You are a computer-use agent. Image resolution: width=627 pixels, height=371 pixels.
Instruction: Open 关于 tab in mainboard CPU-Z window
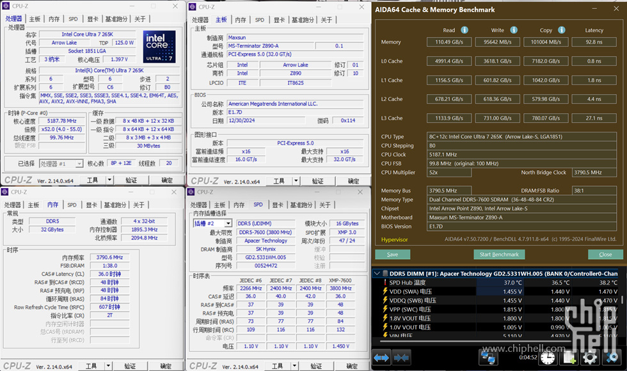click(x=326, y=20)
